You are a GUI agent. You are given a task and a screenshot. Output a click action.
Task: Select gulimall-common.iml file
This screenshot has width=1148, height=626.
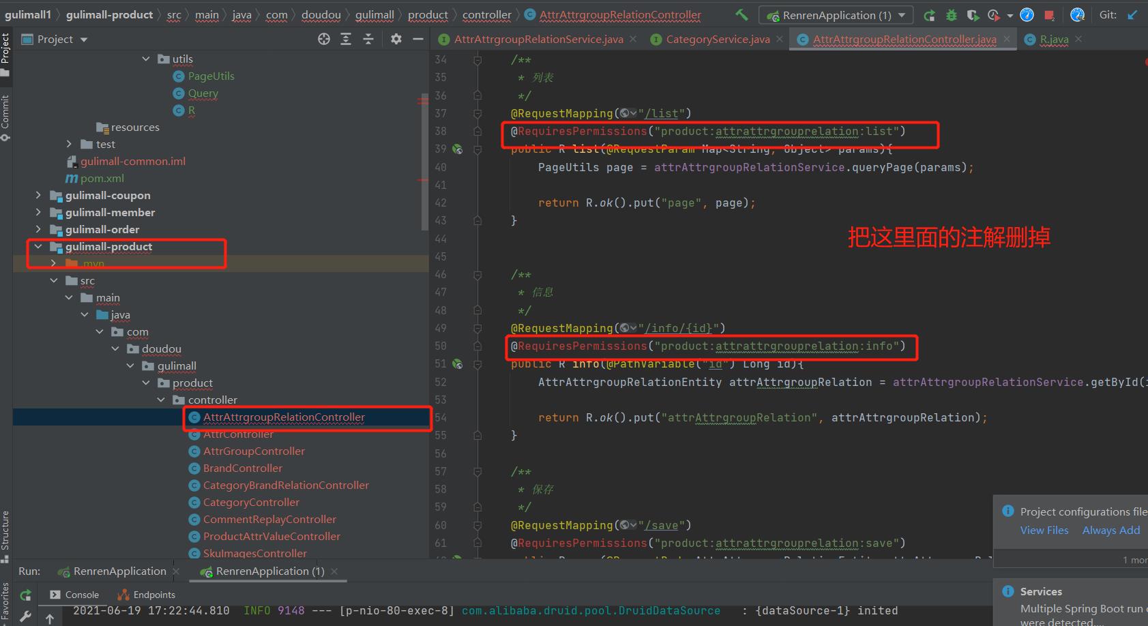pos(133,162)
